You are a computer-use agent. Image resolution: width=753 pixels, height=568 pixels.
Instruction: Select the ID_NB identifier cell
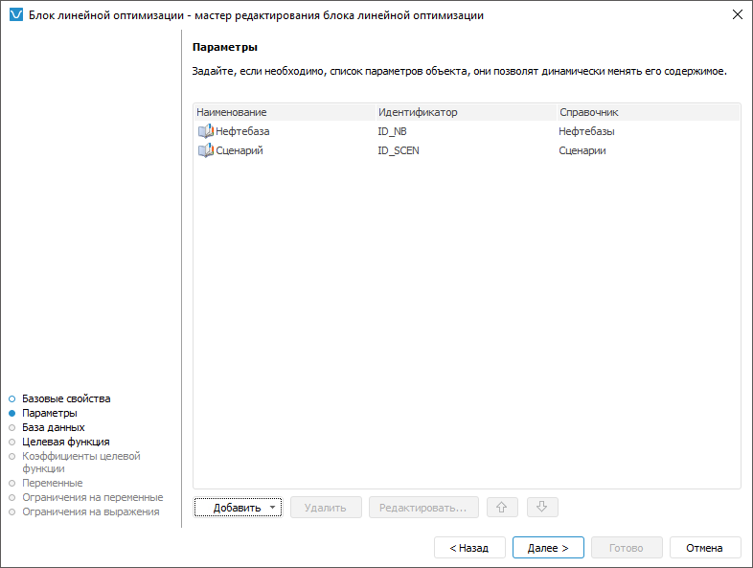(393, 131)
